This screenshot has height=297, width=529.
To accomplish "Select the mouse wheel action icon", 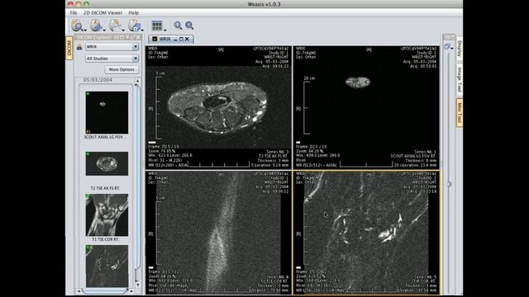I will tap(134, 26).
